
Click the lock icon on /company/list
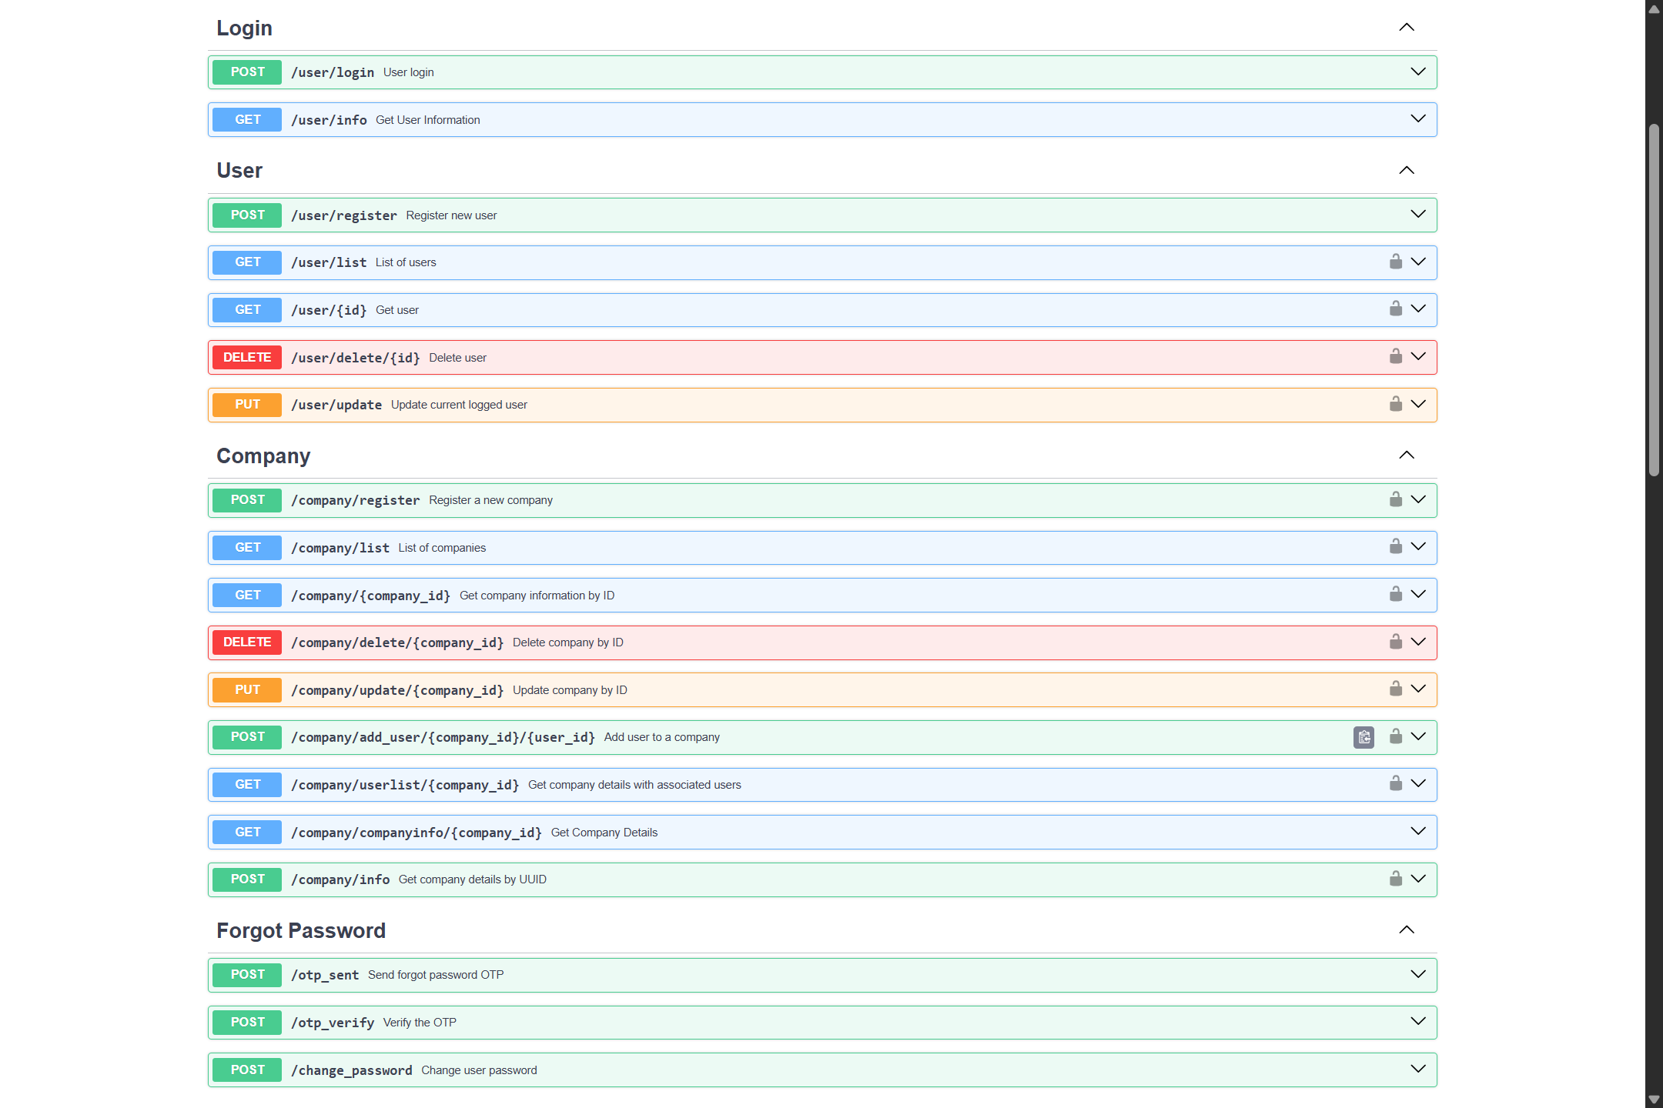(x=1395, y=547)
